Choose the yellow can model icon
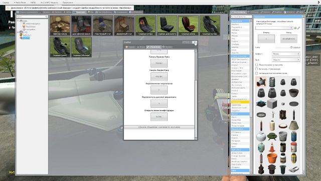This screenshot has height=181, width=321. pyautogui.click(x=294, y=158)
